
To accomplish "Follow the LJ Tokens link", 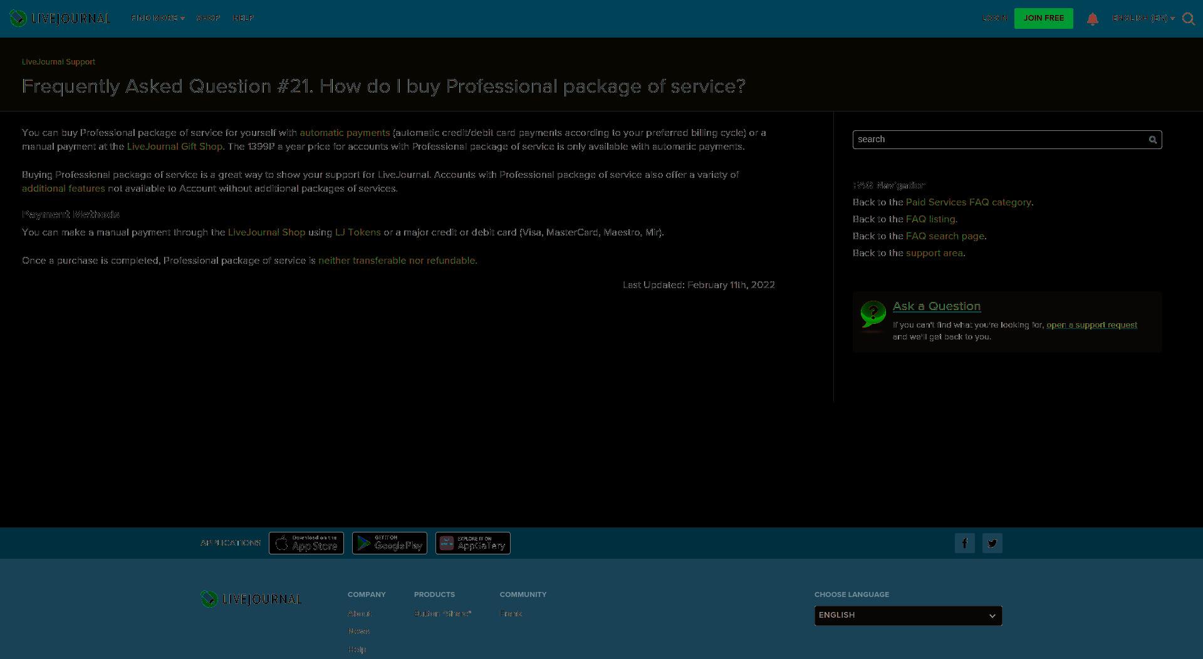I will (358, 232).
